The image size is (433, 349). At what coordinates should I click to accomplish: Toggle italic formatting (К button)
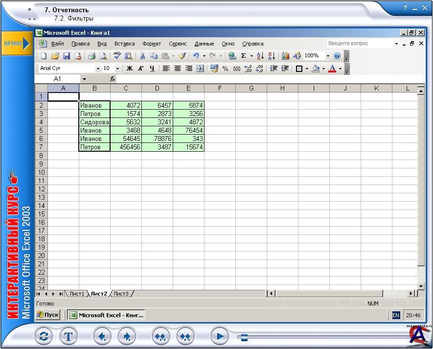pyautogui.click(x=141, y=69)
